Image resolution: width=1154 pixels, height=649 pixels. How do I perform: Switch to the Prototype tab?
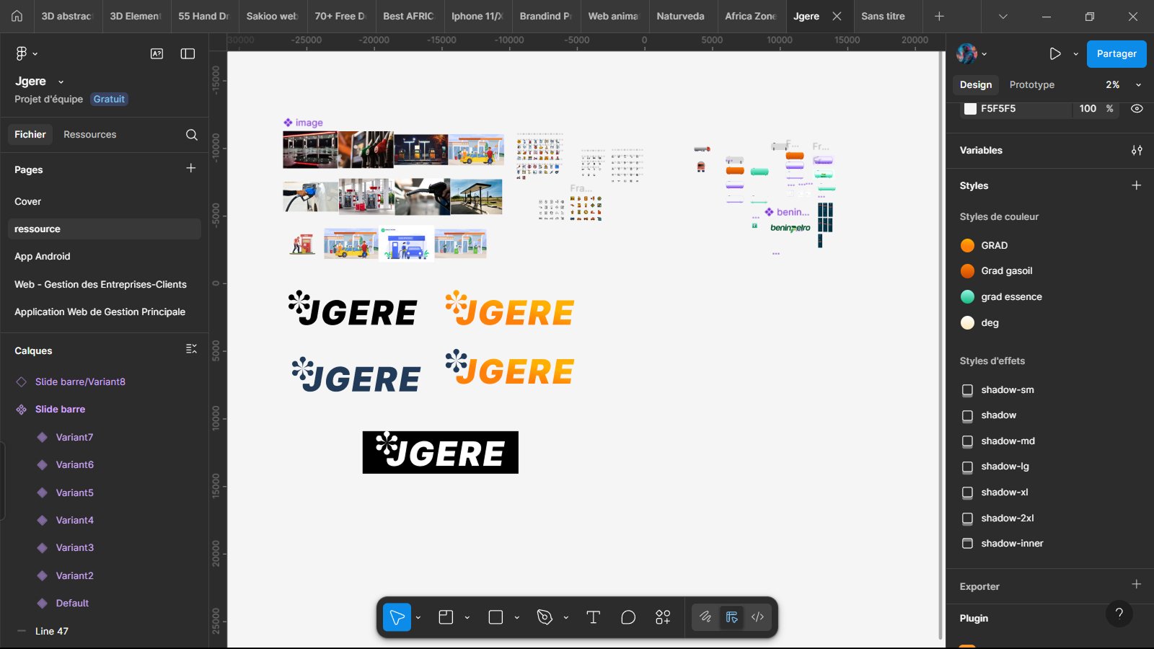(x=1031, y=85)
